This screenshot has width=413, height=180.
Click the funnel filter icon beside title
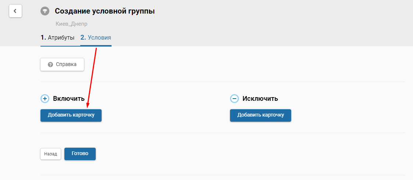coord(45,11)
